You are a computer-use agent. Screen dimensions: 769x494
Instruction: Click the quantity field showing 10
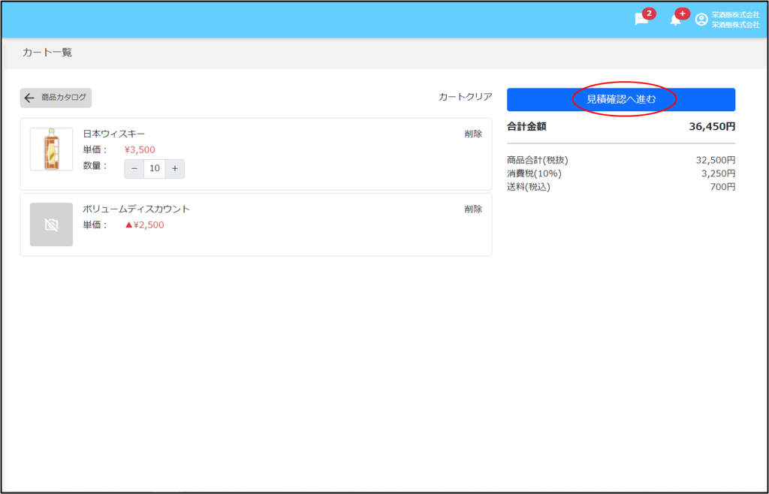(155, 169)
